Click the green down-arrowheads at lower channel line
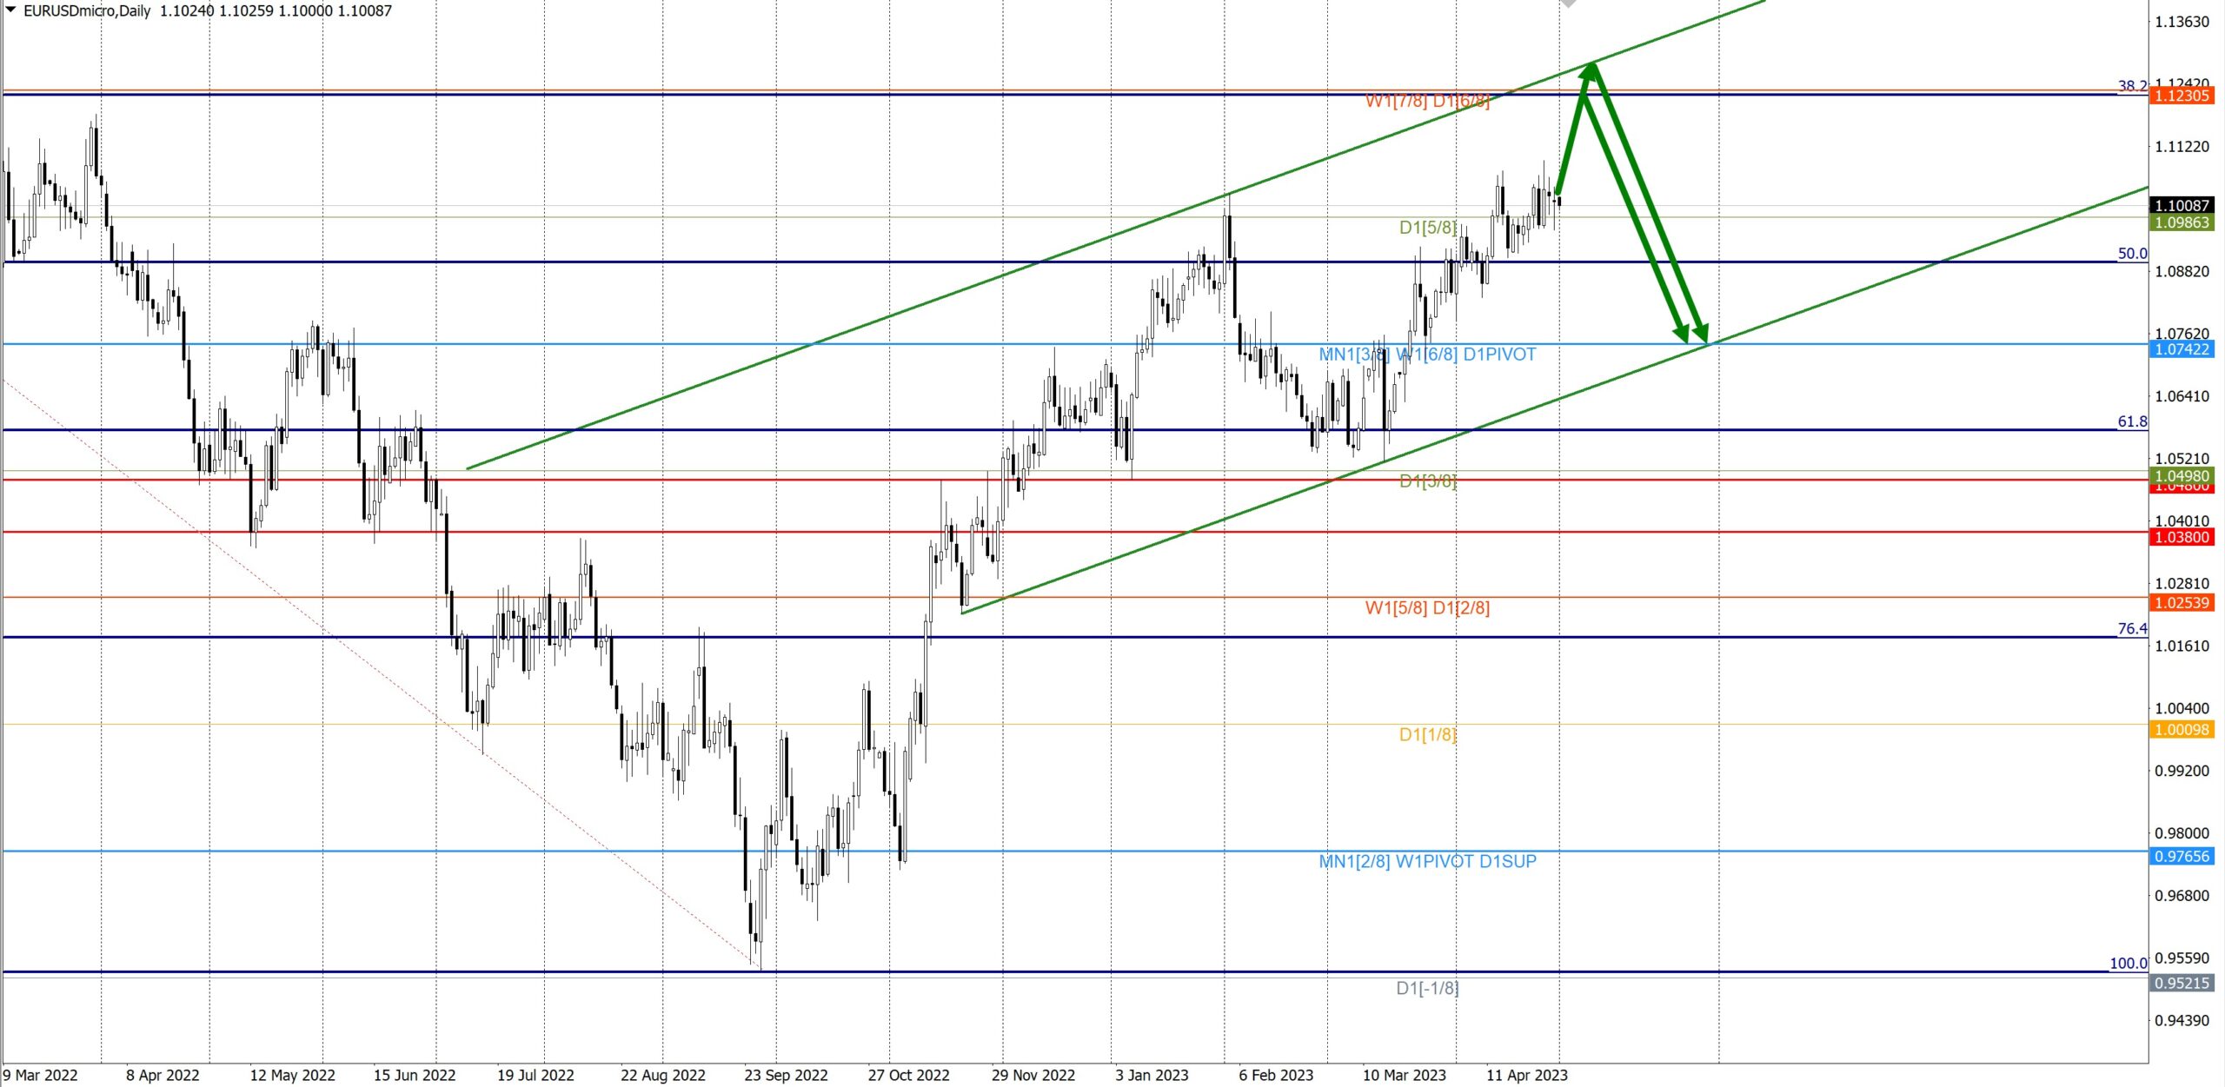 click(x=1691, y=333)
